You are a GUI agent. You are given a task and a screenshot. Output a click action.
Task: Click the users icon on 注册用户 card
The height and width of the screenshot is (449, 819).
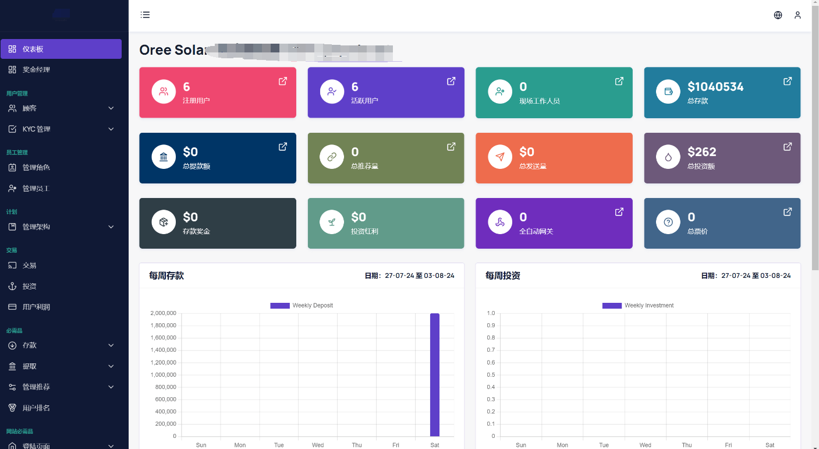(164, 91)
